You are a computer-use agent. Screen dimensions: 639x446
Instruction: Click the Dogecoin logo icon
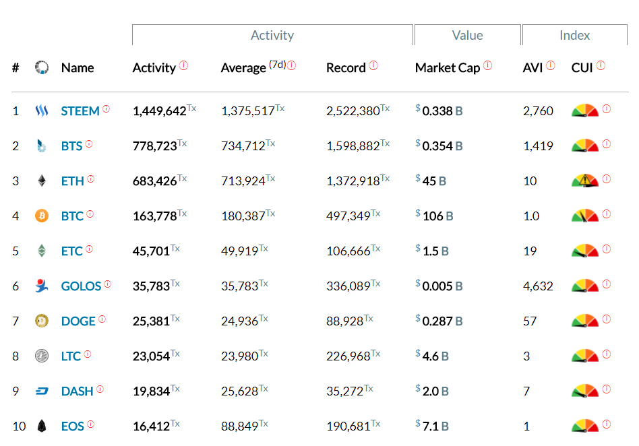[42, 321]
